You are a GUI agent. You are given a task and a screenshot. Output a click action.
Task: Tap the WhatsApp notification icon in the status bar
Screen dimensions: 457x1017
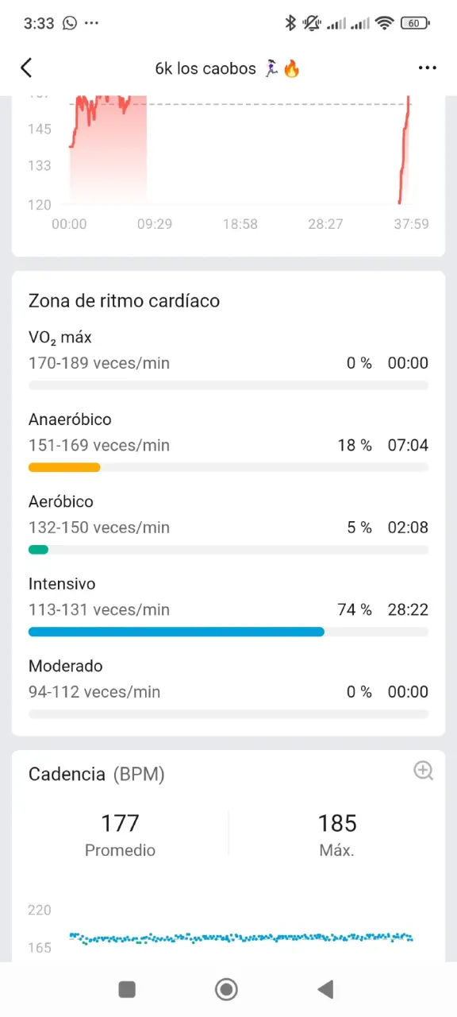point(70,23)
